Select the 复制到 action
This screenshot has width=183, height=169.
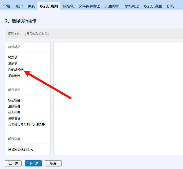13,64
